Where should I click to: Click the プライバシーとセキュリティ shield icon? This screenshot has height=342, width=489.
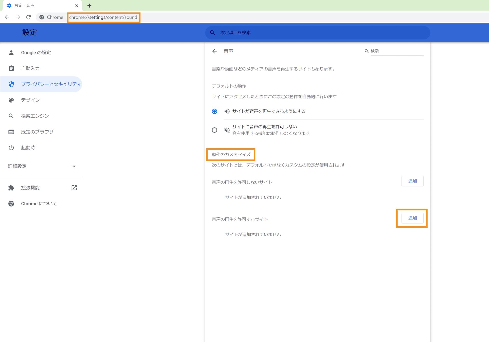(x=11, y=84)
